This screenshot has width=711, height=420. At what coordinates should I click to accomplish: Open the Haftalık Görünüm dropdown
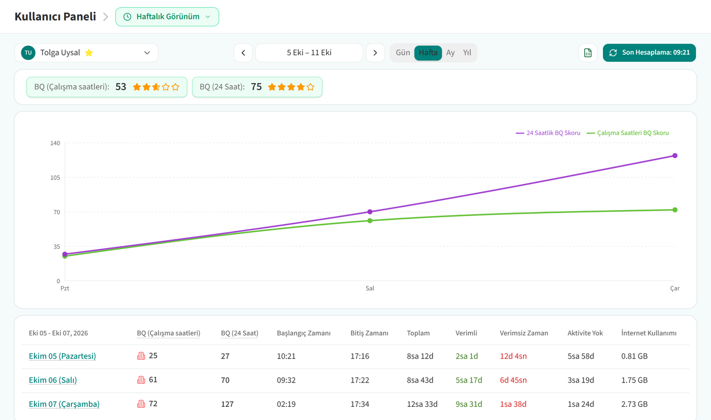point(167,17)
